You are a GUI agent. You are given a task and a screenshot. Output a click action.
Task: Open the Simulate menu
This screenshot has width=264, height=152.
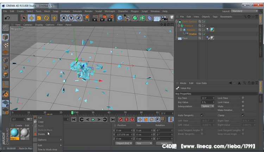77,11
